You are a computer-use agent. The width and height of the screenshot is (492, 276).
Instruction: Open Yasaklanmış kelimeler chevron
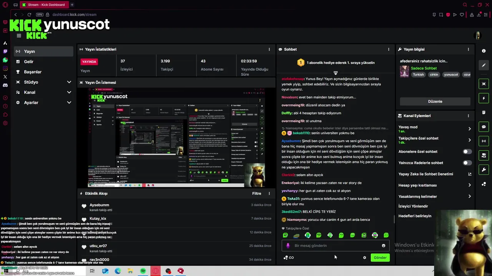(x=469, y=197)
